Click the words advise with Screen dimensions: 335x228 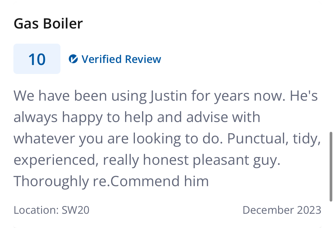point(223,117)
